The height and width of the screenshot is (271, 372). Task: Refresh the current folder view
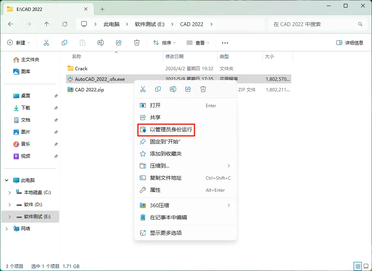pyautogui.click(x=65, y=24)
